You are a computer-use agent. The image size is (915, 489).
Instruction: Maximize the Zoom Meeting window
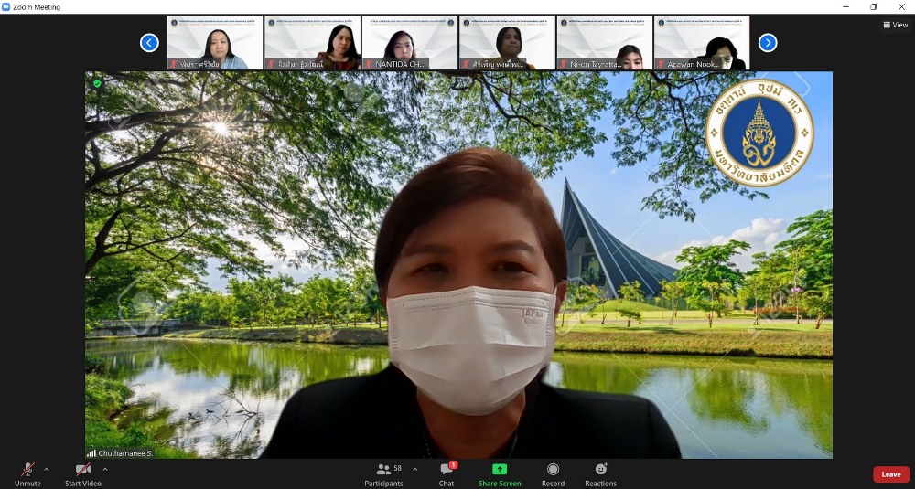(x=874, y=6)
